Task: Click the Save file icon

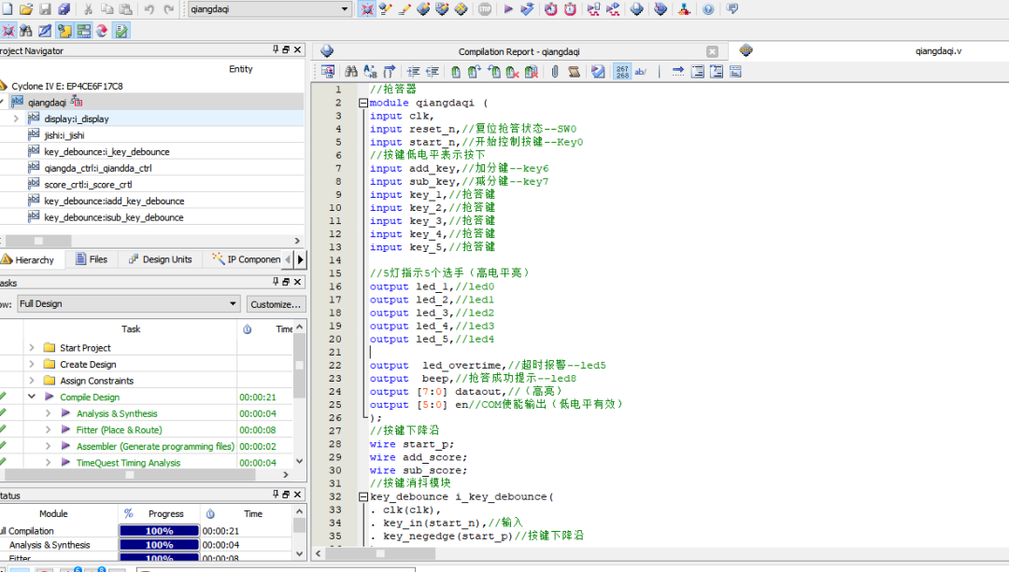Action: (44, 9)
